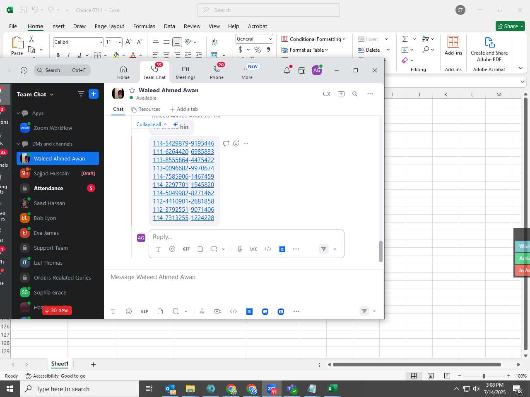Open chat header more options ellipsis
The image size is (530, 397).
[370, 94]
